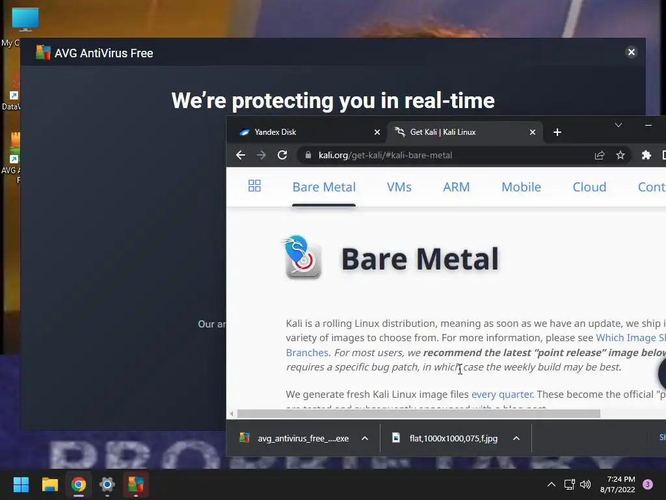Expand options for flat,1000x1000 jpg download

pyautogui.click(x=516, y=438)
